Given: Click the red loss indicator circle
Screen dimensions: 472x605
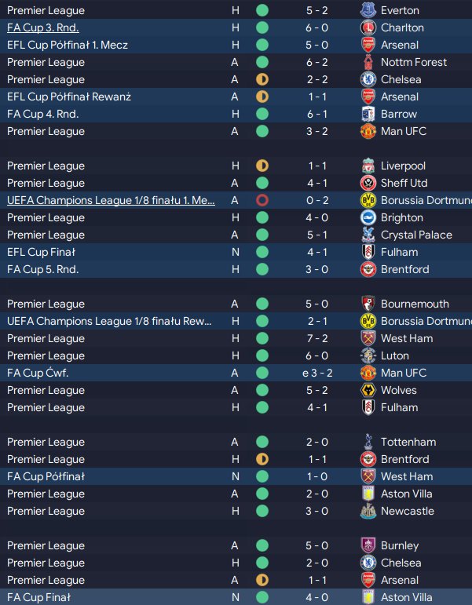Looking at the screenshot, I should click(x=262, y=201).
